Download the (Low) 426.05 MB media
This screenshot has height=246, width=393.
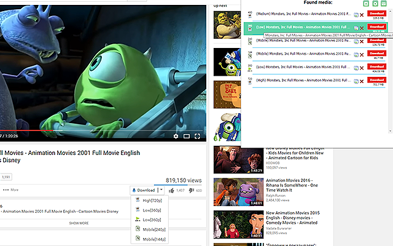[x=376, y=66]
